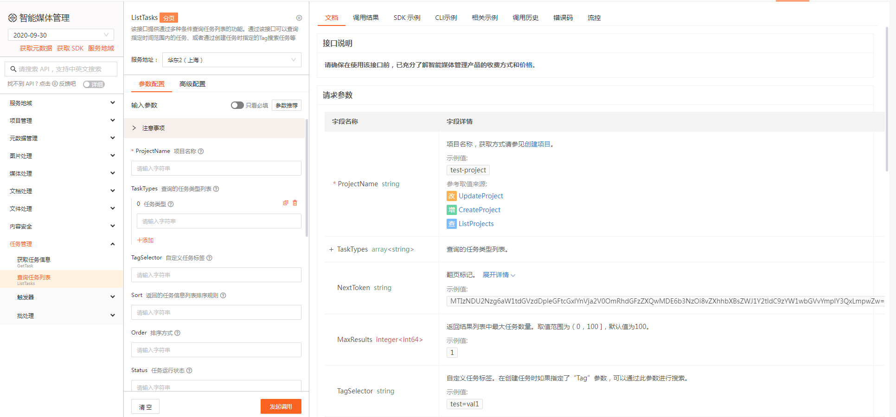Click the 智能媒体管理 product logo icon
Image resolution: width=896 pixels, height=417 pixels.
13,18
